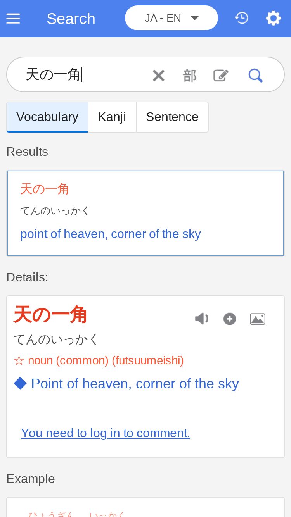Click the magnifier search icon
The height and width of the screenshot is (517, 291).
click(255, 75)
